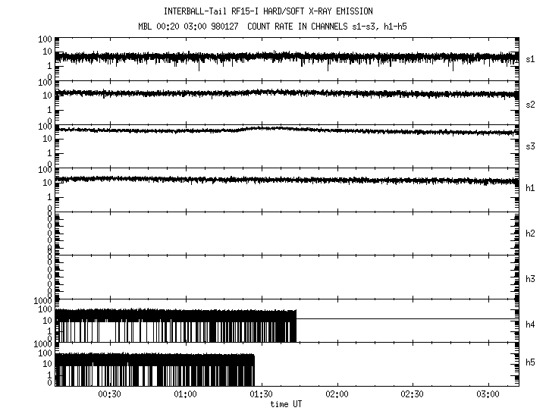The width and height of the screenshot is (546, 417).
Task: Click the h3 channel label
Action: tap(531, 278)
